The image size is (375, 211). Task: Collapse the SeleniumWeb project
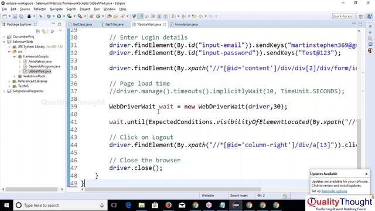pos(4,42)
